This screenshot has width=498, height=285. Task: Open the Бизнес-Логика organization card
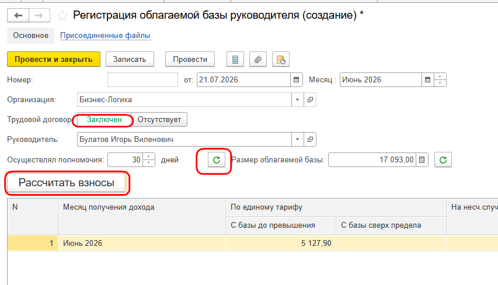pyautogui.click(x=310, y=100)
